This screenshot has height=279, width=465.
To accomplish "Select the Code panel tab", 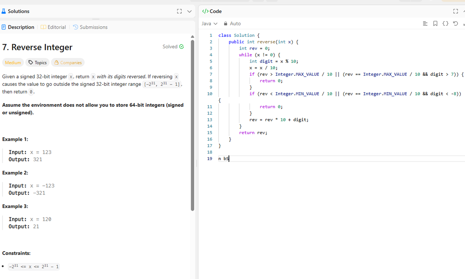I will coord(212,11).
